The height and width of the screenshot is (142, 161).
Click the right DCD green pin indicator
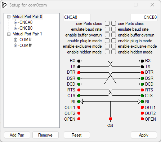pyautogui.click(x=142, y=84)
